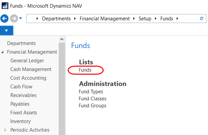
Task: Click the arrow after Funds in breadcrumb
Action: coord(177,19)
